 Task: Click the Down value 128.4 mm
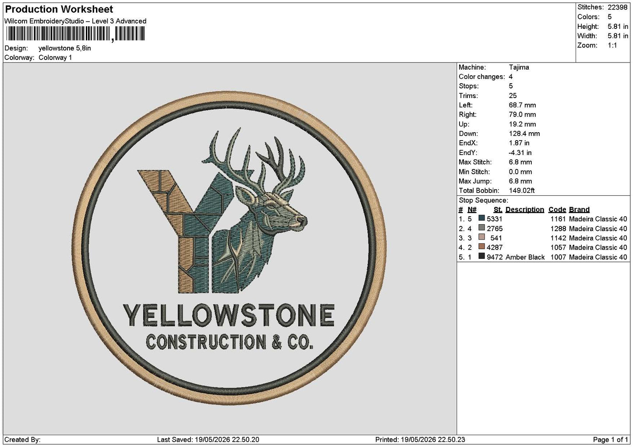point(524,134)
